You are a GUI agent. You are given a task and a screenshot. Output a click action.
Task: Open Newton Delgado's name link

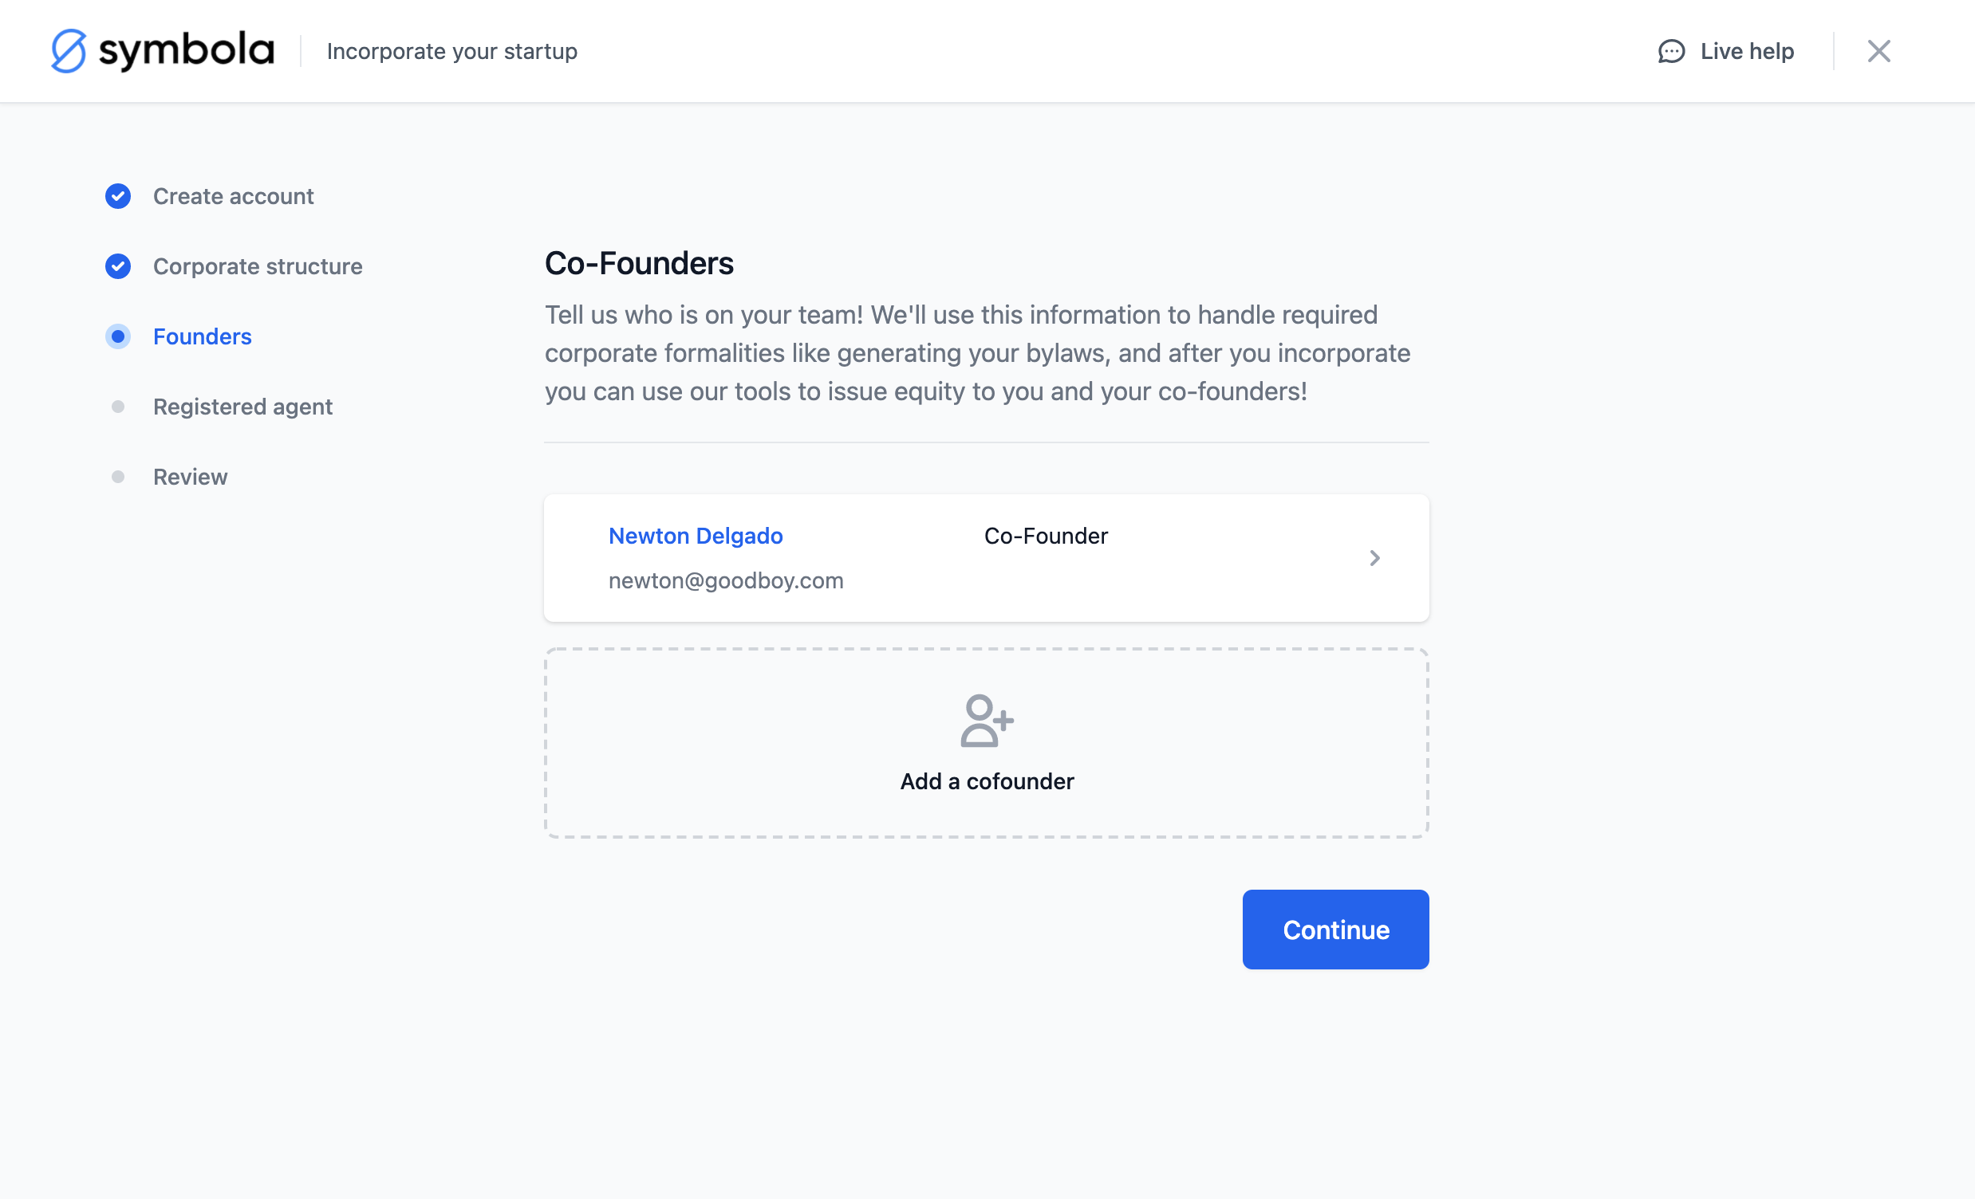coord(695,536)
